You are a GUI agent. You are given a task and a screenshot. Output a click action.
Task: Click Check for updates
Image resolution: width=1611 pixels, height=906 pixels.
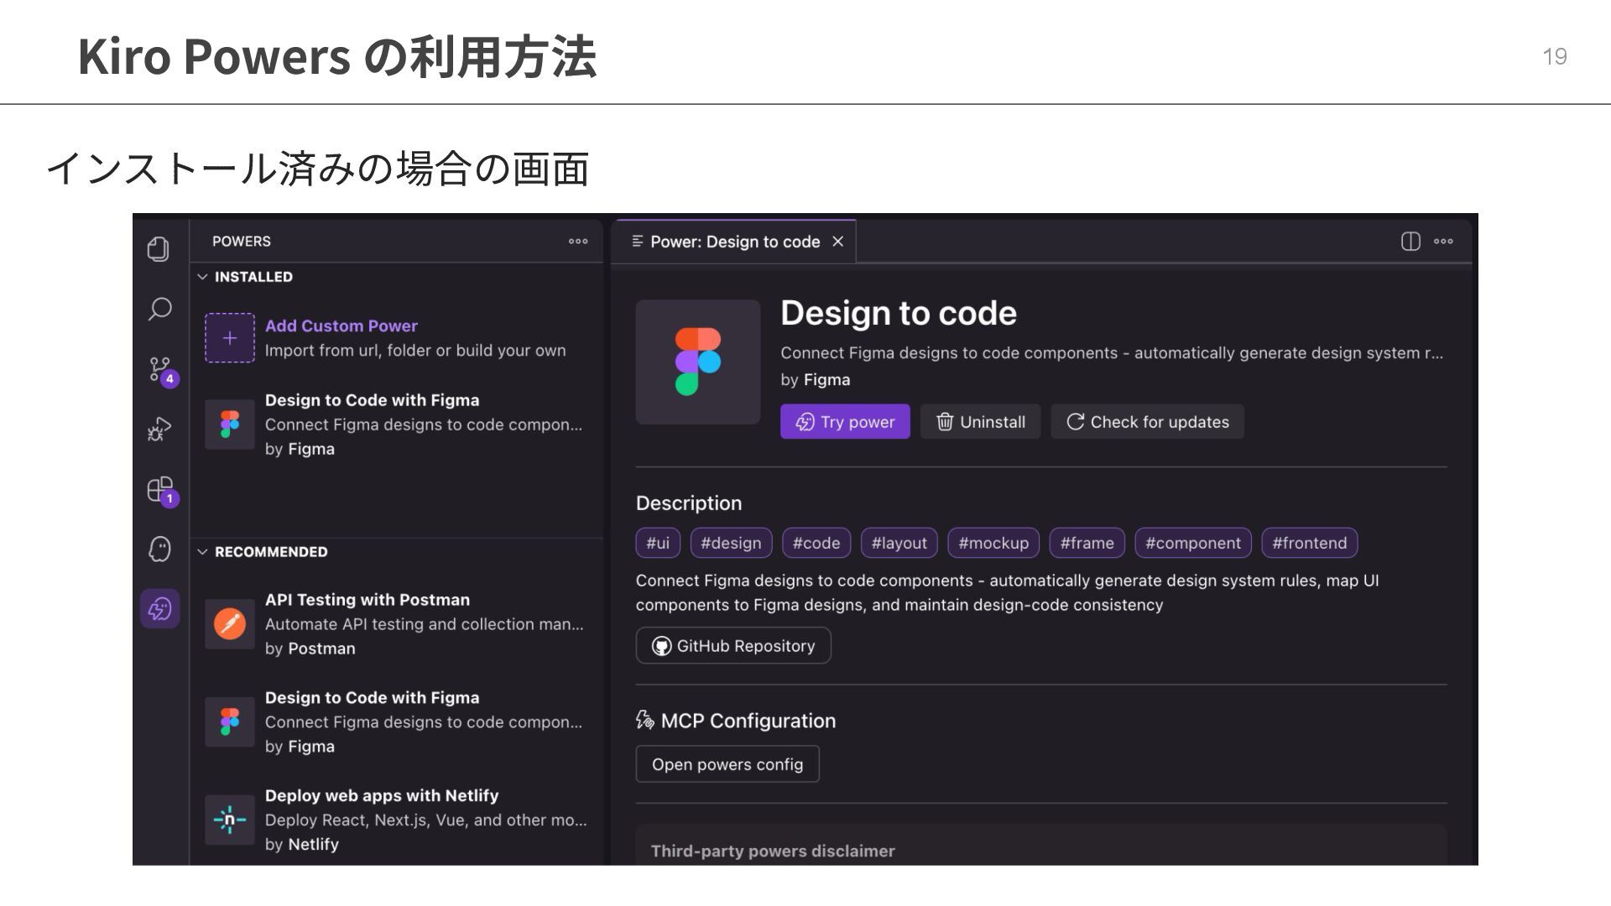coord(1147,422)
